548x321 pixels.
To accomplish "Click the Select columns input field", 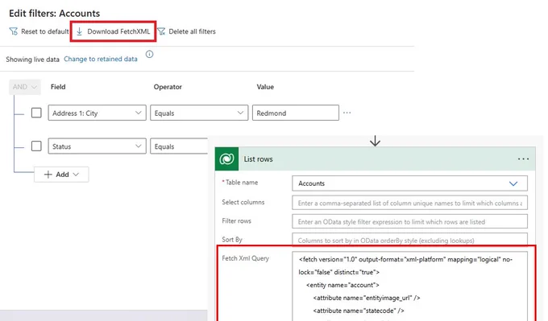I will (x=409, y=203).
